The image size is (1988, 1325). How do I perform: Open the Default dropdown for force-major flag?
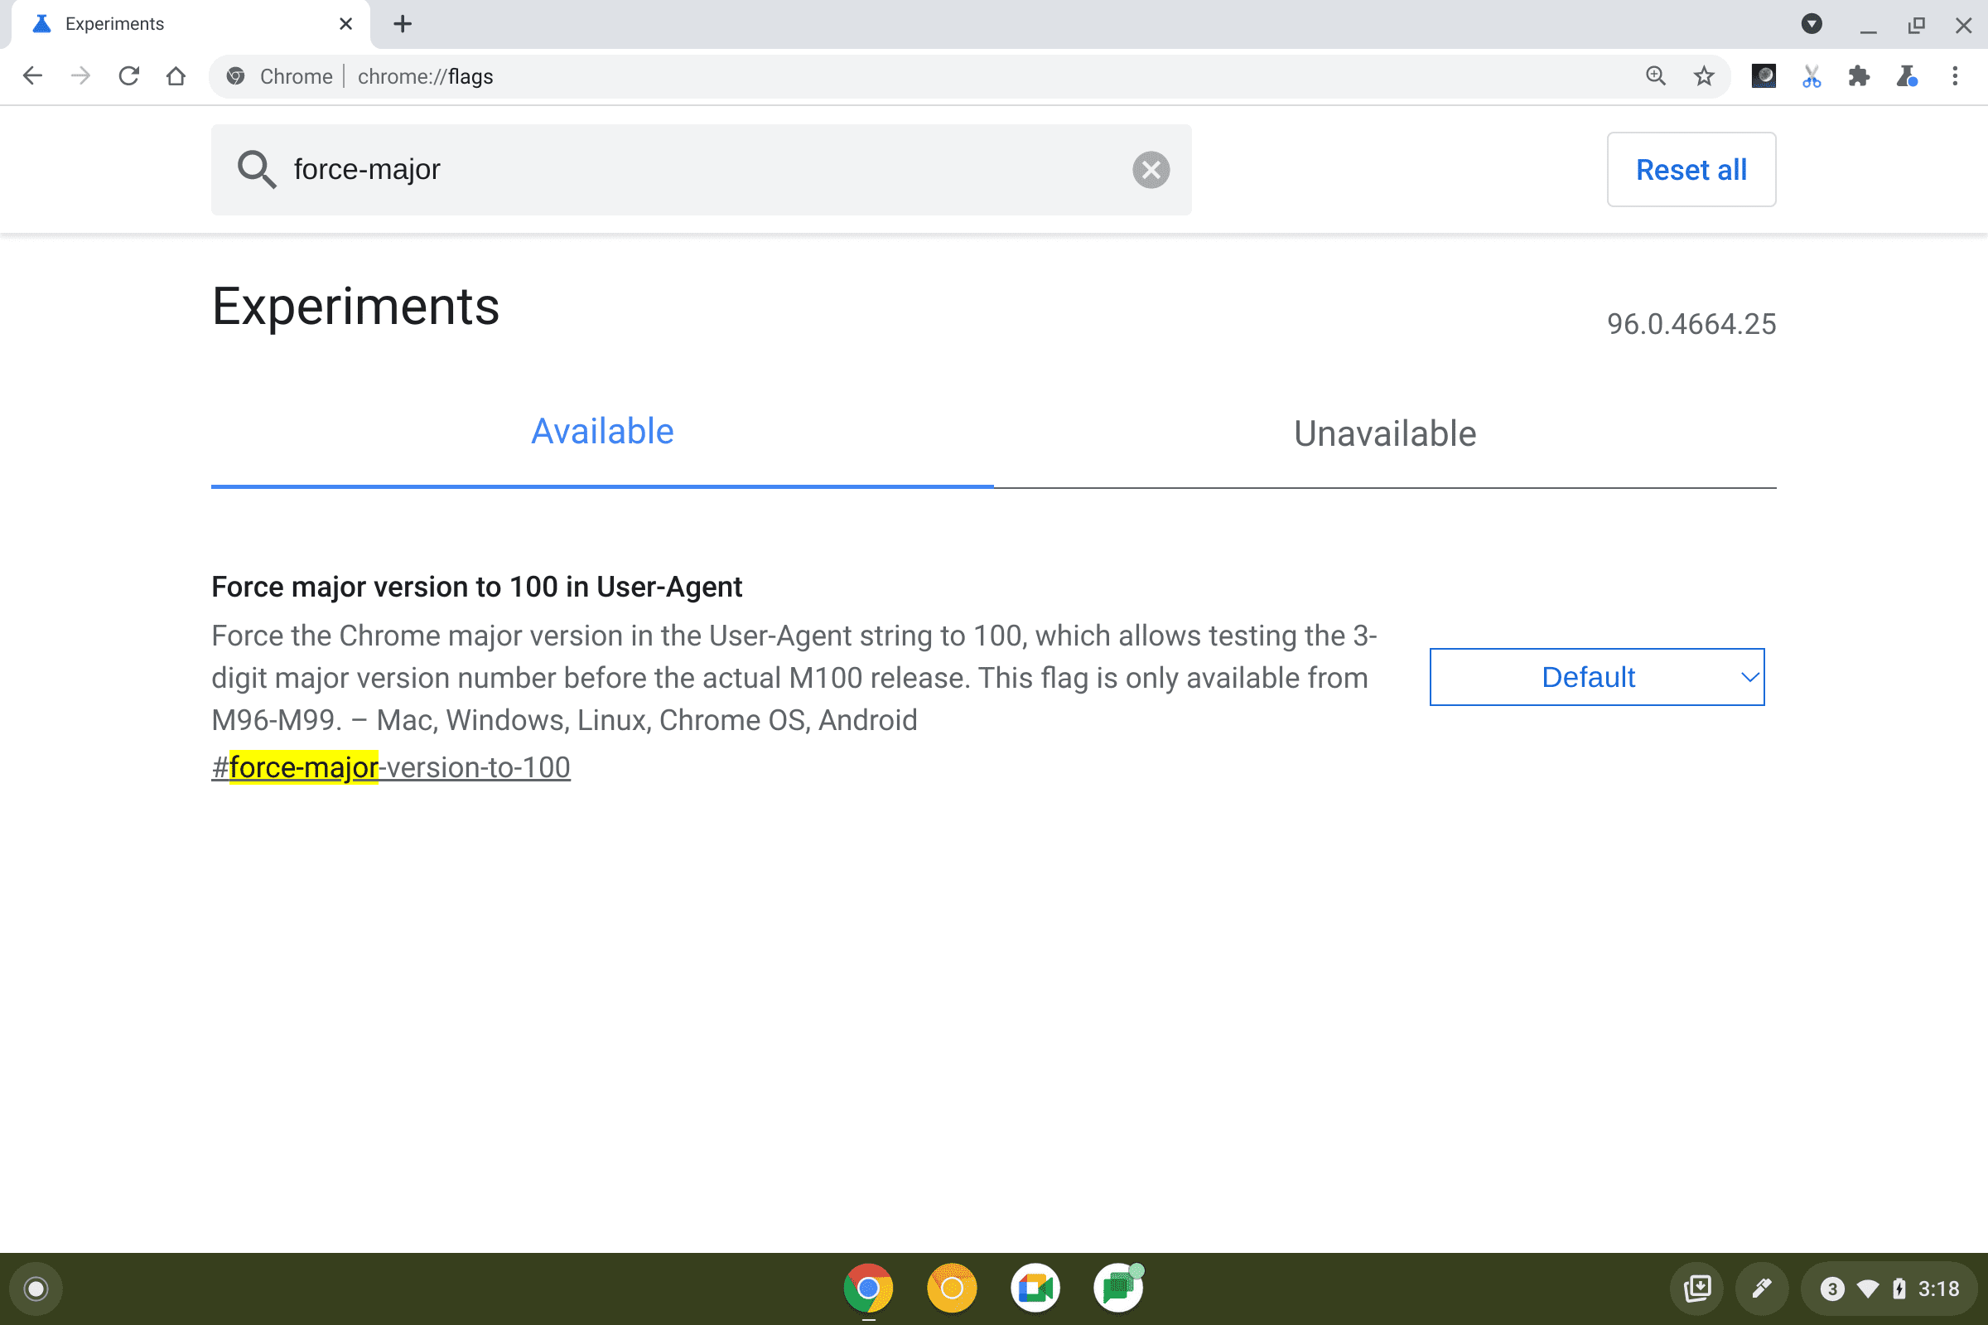(x=1598, y=676)
